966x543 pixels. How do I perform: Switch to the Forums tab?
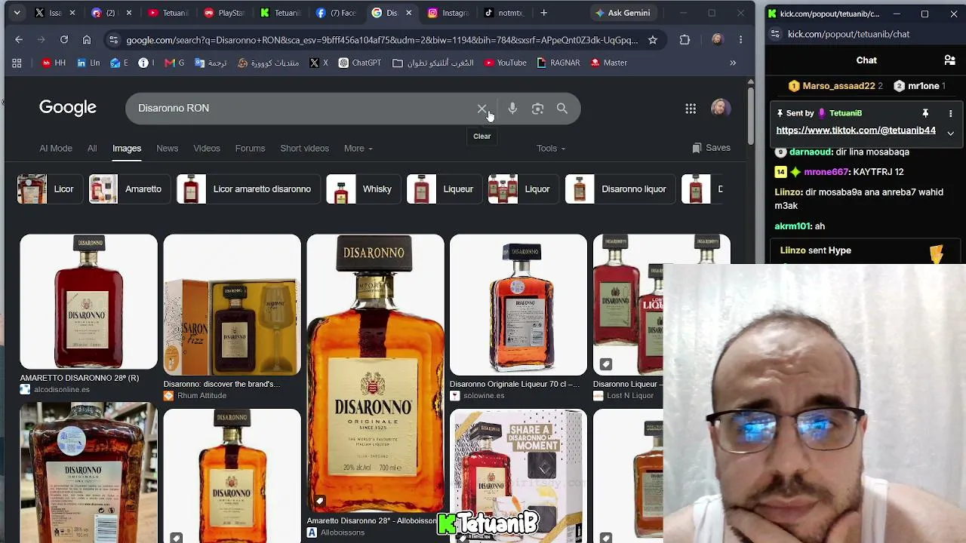250,149
